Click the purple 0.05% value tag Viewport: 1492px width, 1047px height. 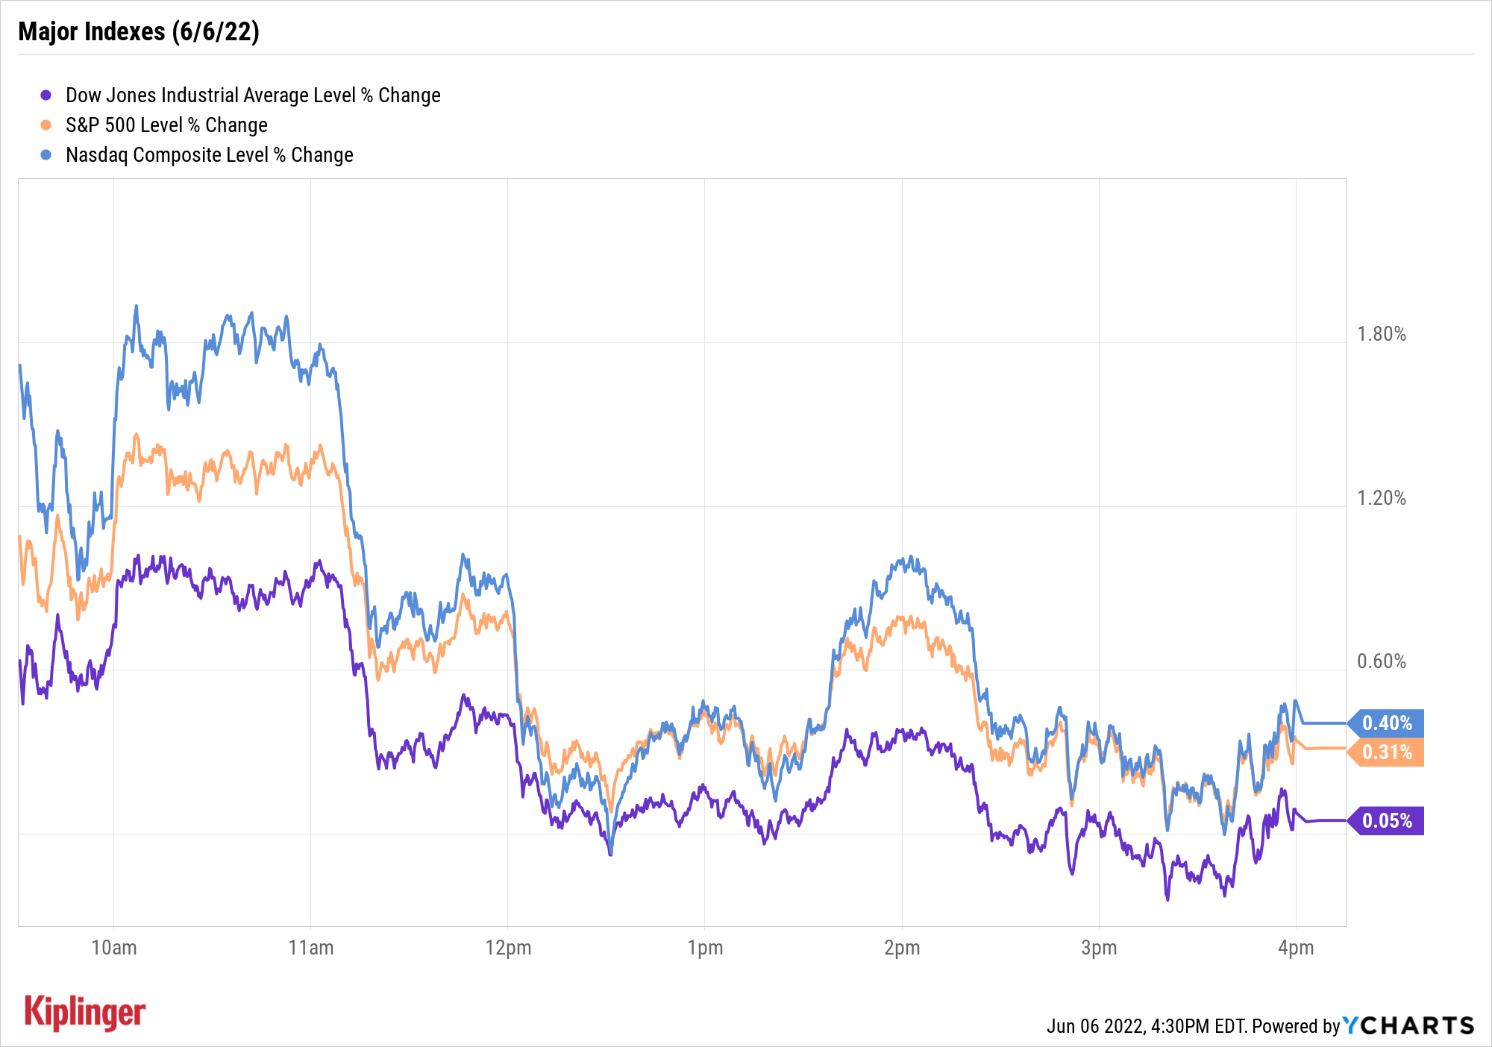1387,820
